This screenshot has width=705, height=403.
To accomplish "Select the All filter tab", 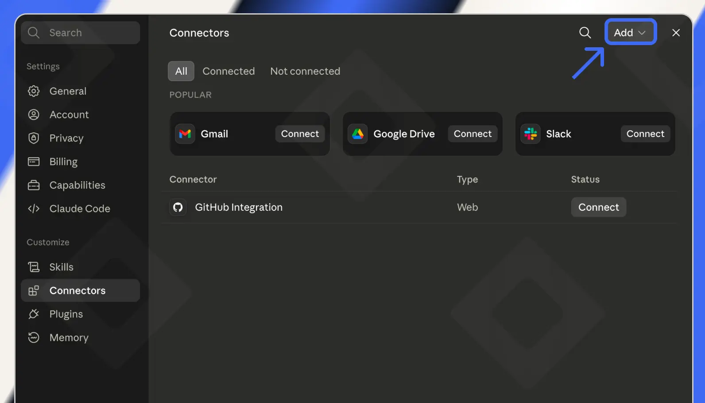I will [181, 71].
